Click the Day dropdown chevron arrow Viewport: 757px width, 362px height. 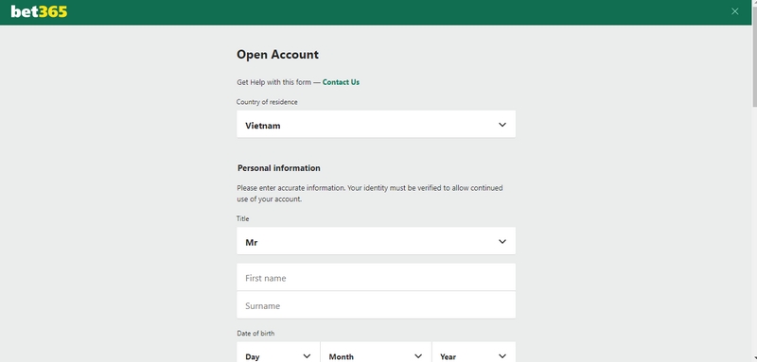coord(307,356)
